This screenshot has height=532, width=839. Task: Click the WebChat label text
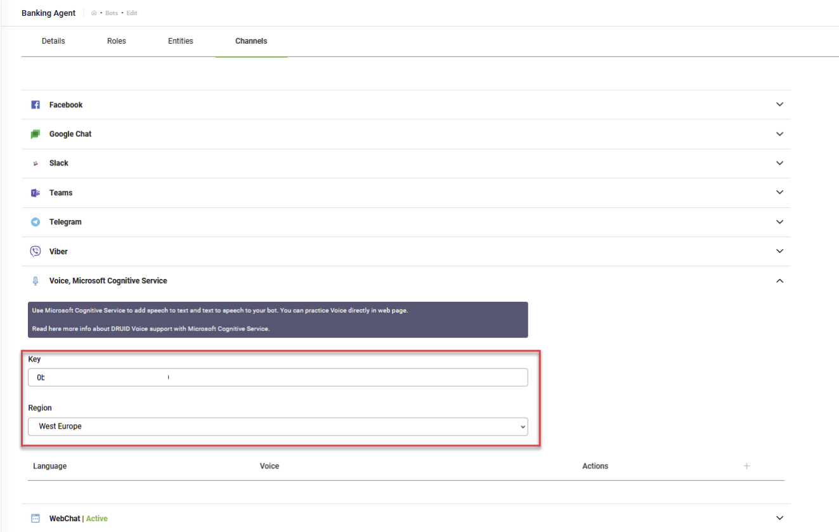[x=65, y=518]
